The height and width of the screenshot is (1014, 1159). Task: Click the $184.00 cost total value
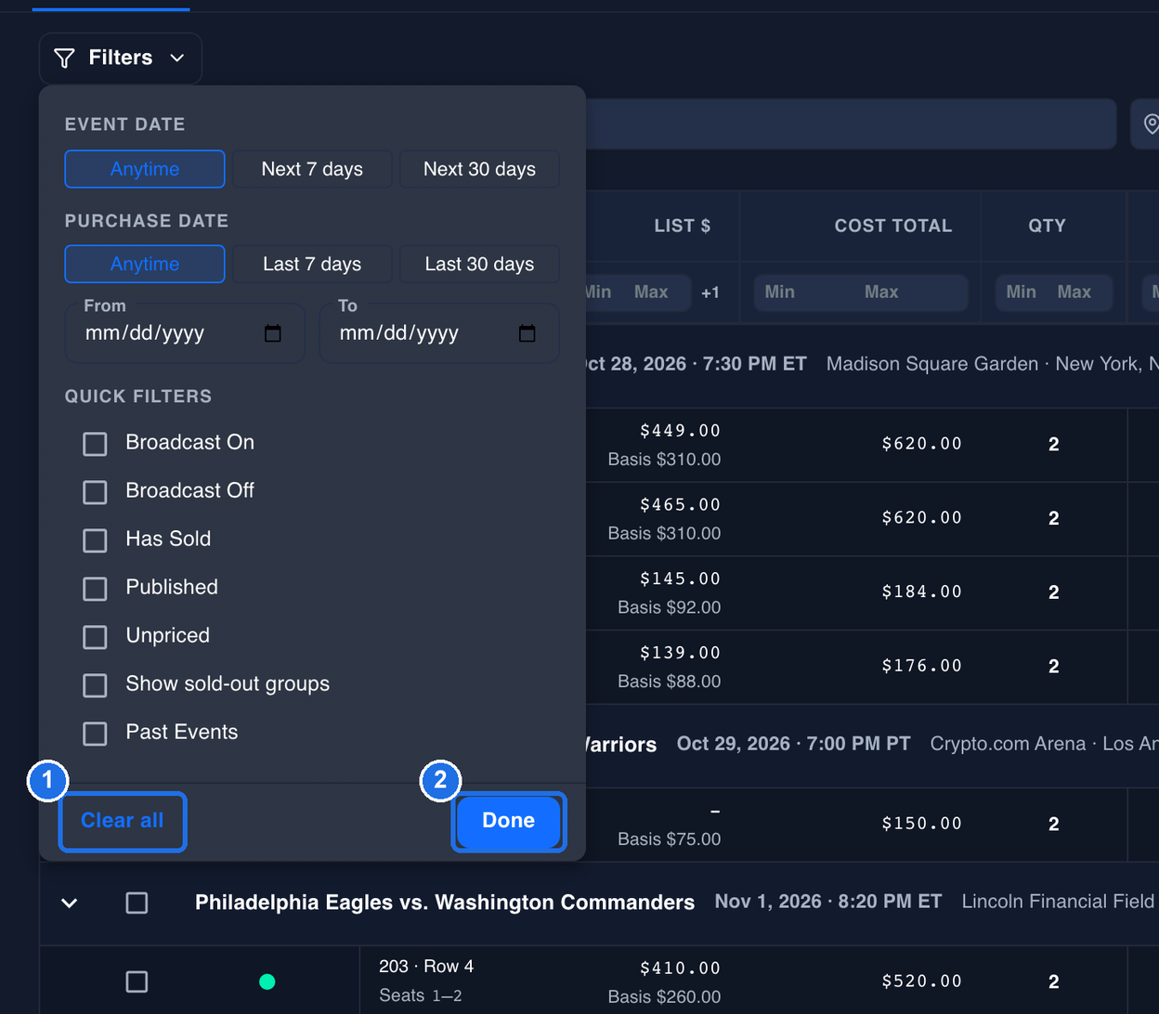(x=922, y=592)
